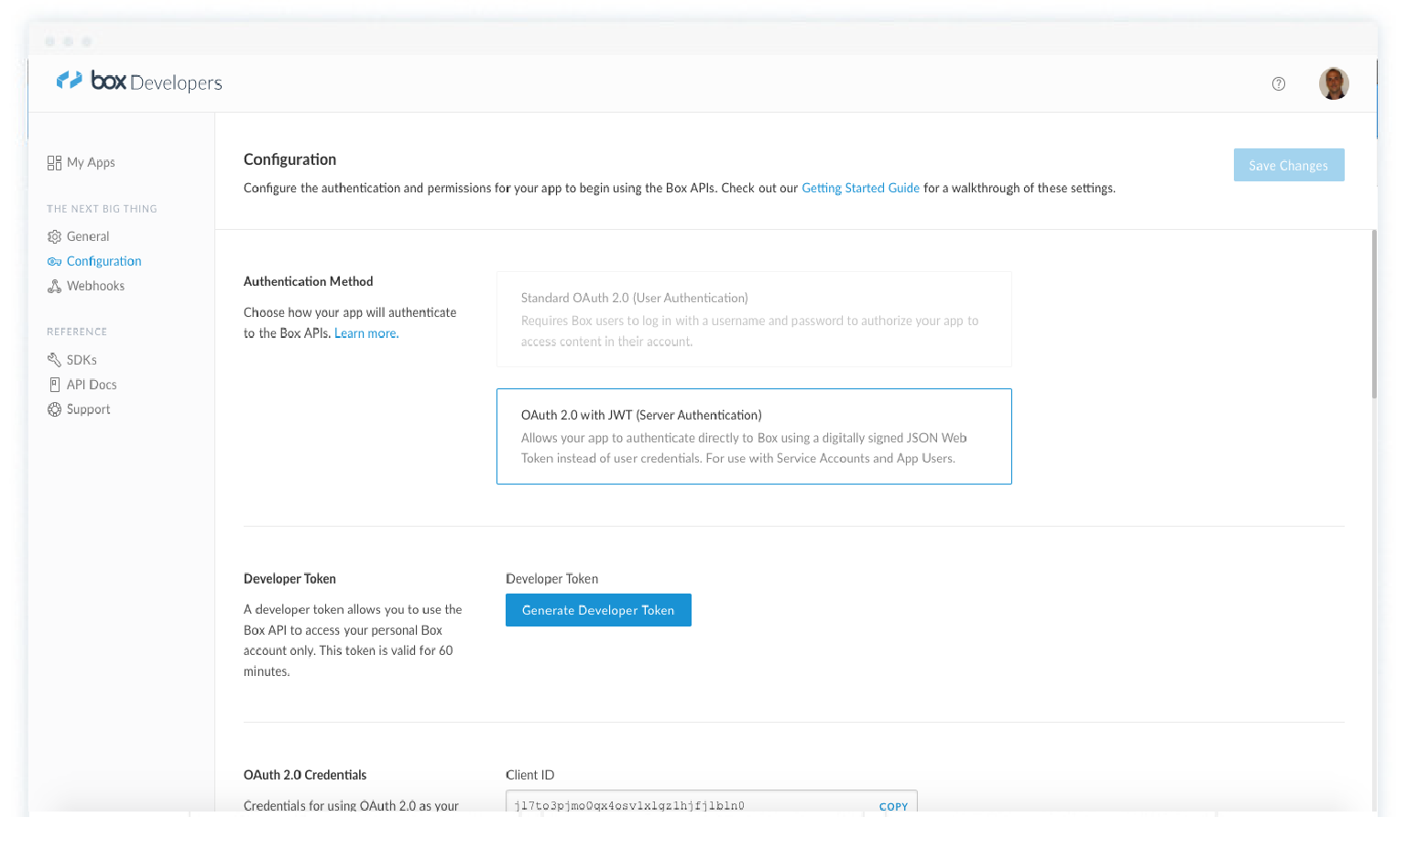Select OAuth 2.0 with JWT option

coord(754,436)
